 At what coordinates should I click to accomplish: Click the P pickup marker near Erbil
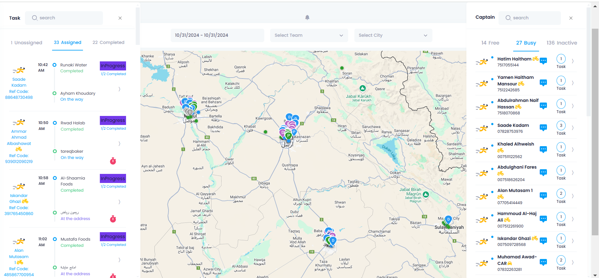coord(289,136)
